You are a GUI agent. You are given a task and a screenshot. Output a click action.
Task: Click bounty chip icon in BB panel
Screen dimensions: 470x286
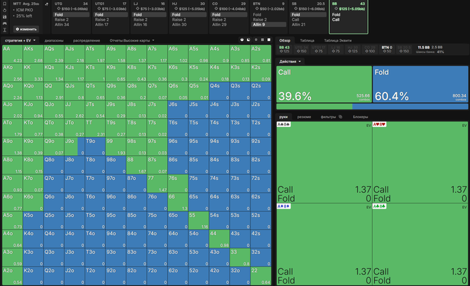(336, 9)
